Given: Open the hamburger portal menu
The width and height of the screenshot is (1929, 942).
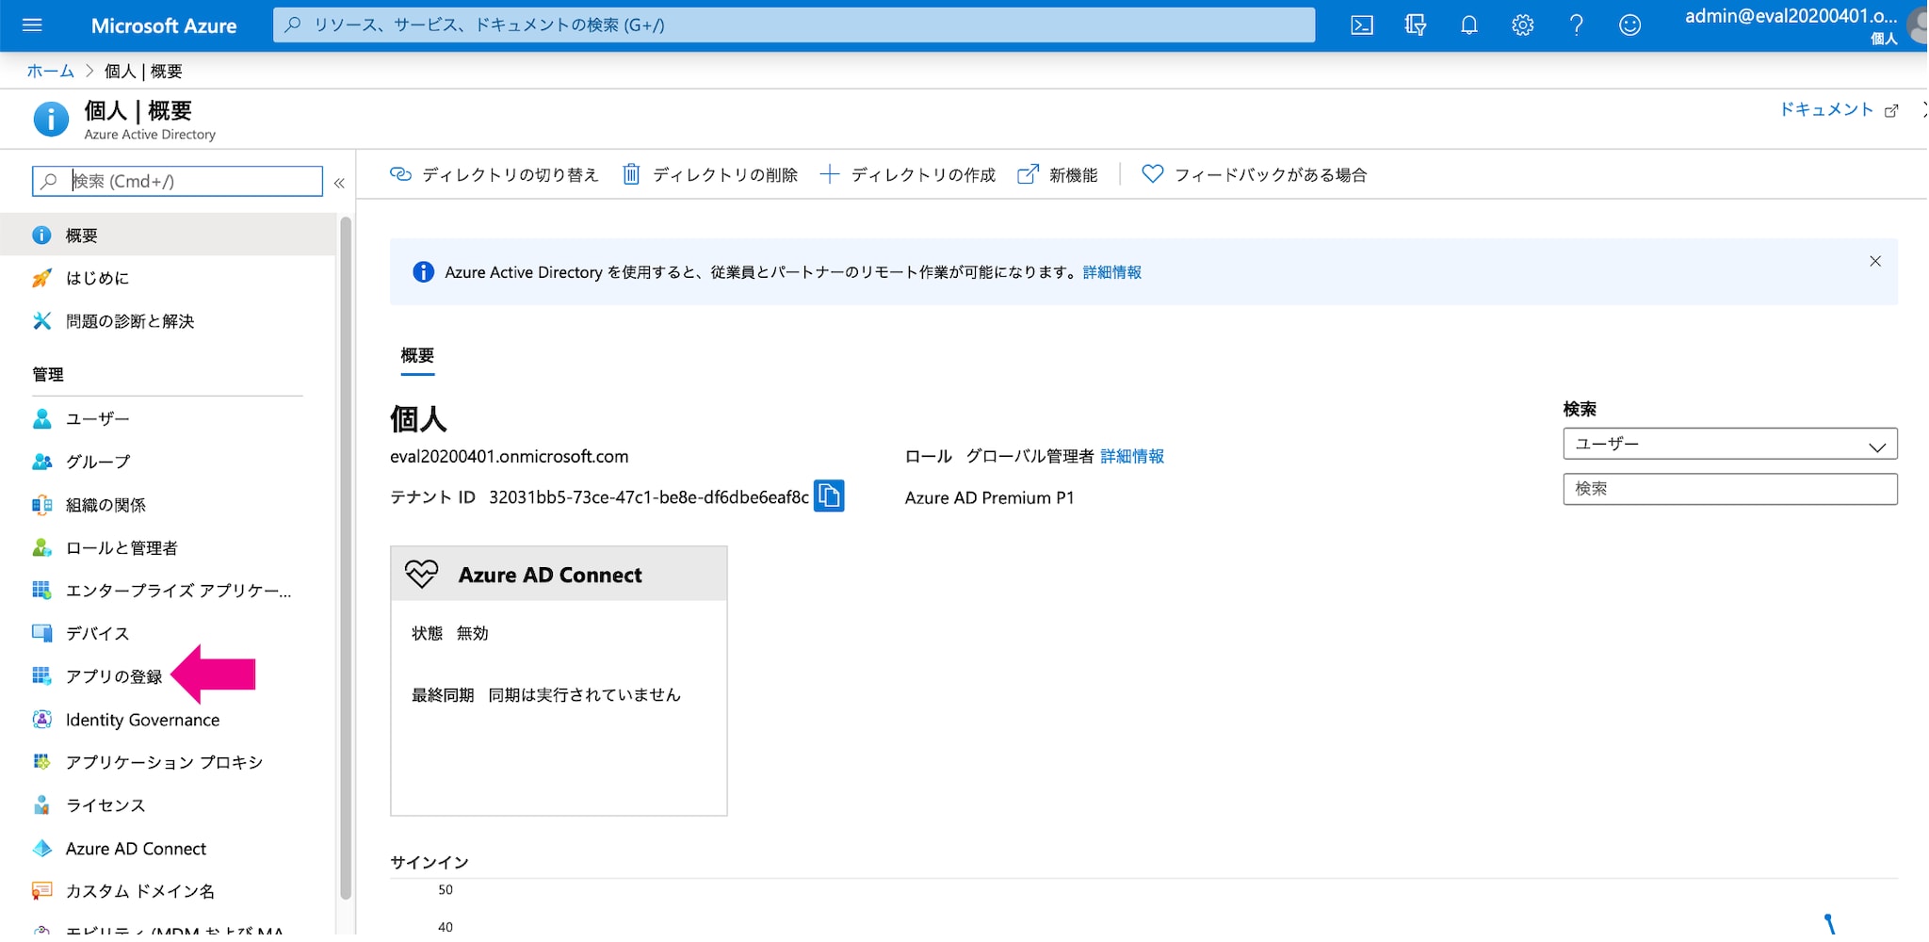Looking at the screenshot, I should (32, 25).
